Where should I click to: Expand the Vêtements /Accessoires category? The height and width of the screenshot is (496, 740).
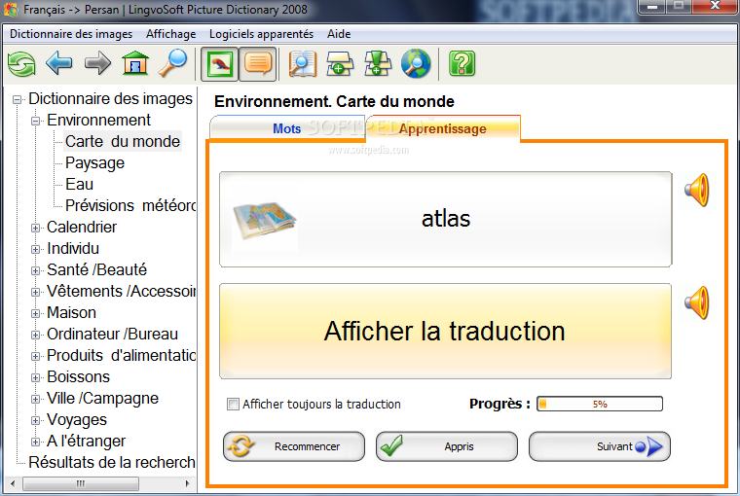36,292
